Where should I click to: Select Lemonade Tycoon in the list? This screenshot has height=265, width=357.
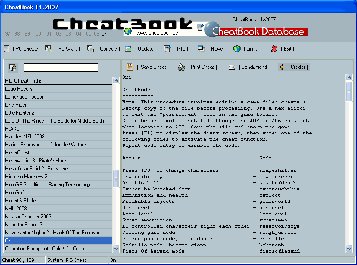point(58,97)
